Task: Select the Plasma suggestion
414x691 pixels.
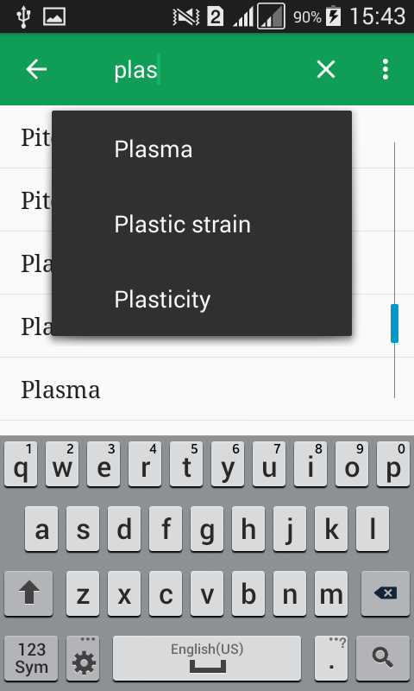Action: (x=202, y=149)
